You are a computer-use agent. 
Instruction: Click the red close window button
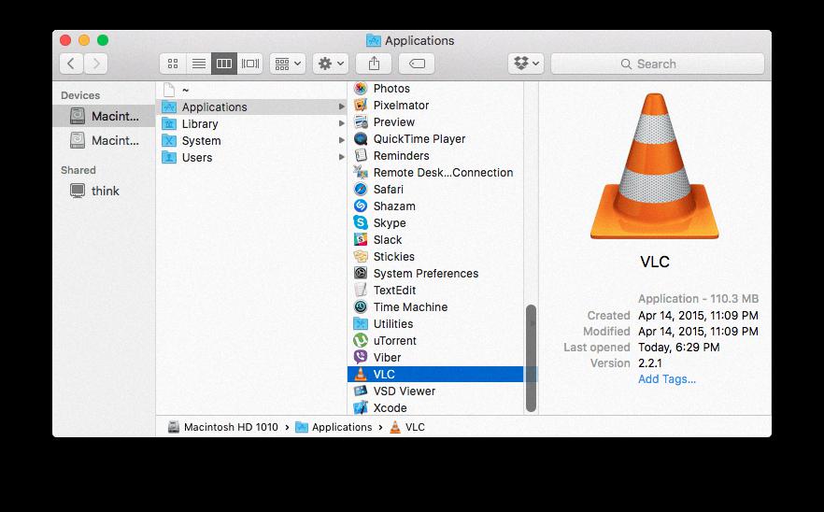coord(65,40)
